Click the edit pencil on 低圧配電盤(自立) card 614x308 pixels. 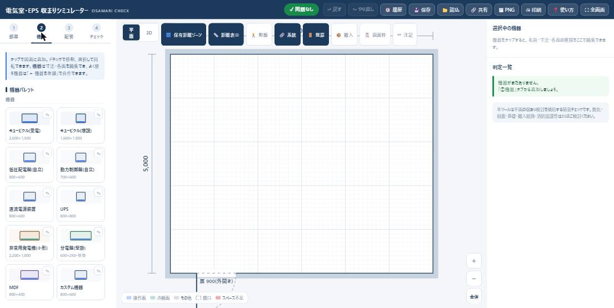coord(47,153)
